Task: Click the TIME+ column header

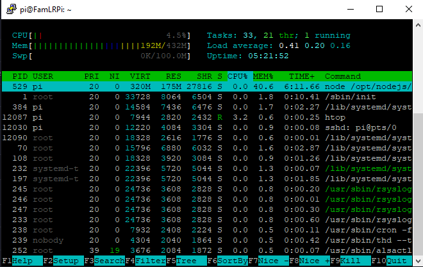Action: coord(302,77)
